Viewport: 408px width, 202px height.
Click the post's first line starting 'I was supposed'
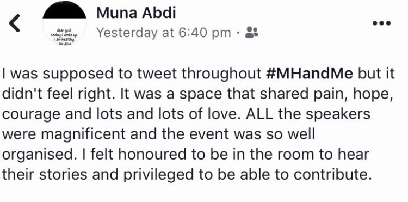click(199, 74)
